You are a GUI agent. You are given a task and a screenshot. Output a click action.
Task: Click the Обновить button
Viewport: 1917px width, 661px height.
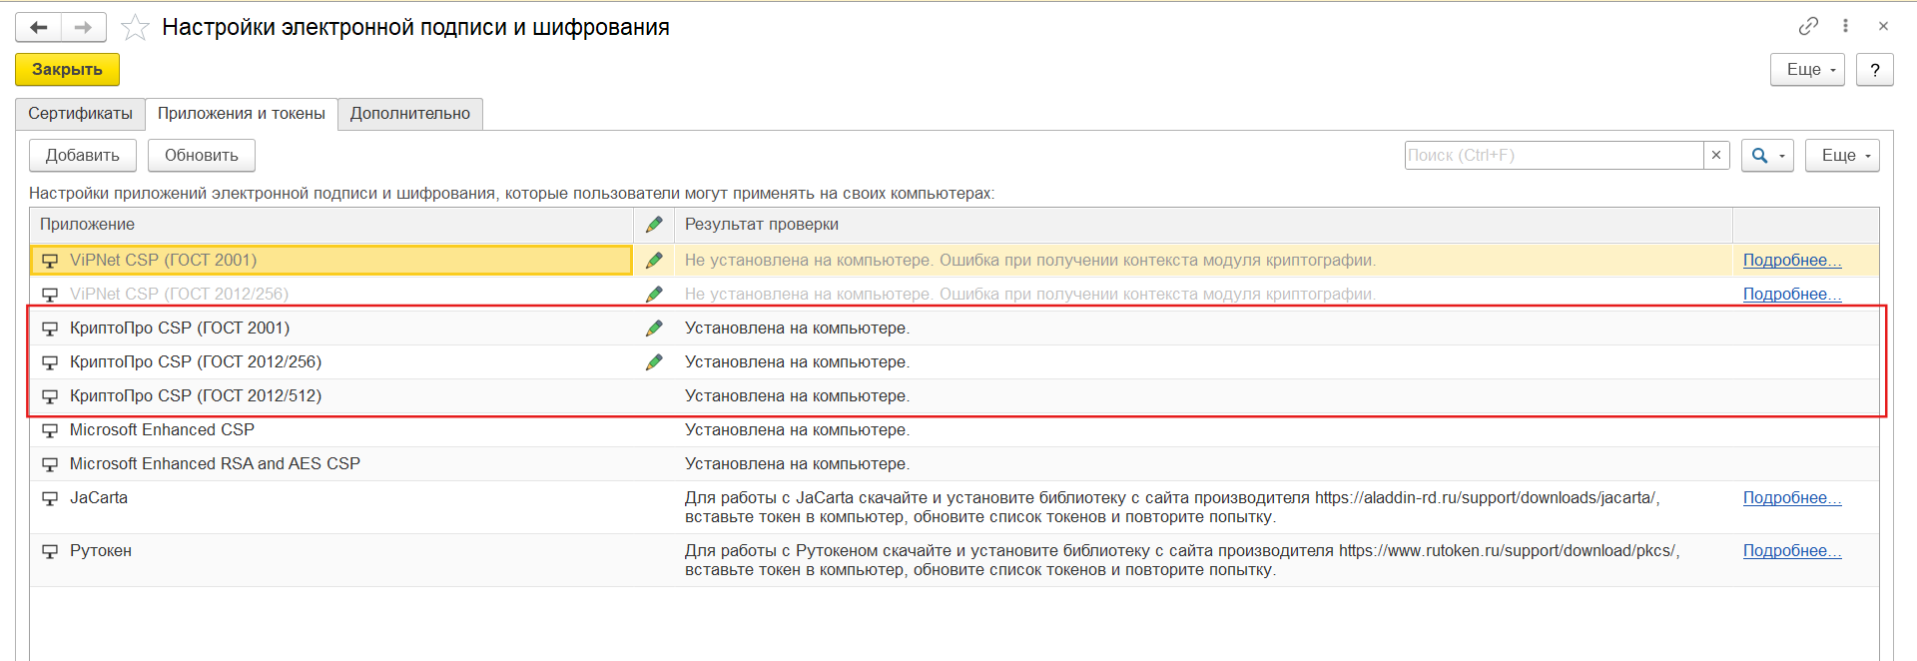point(202,156)
